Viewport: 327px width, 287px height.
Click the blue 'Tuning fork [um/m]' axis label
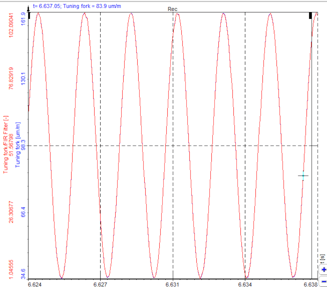point(18,145)
